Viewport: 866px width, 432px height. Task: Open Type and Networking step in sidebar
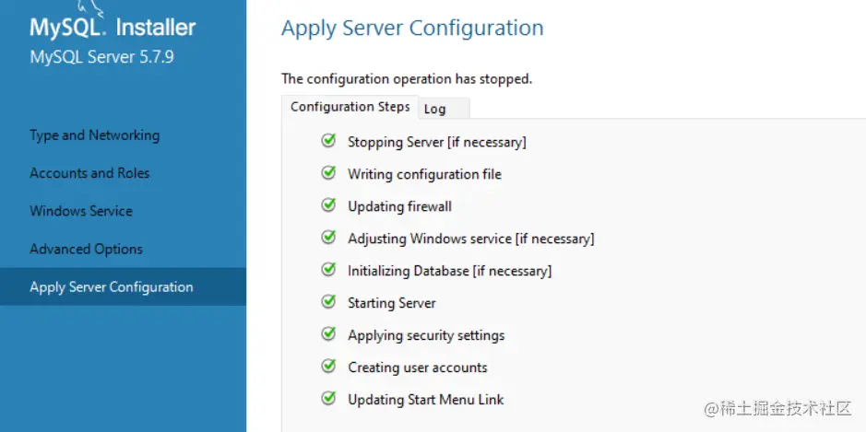(x=94, y=135)
